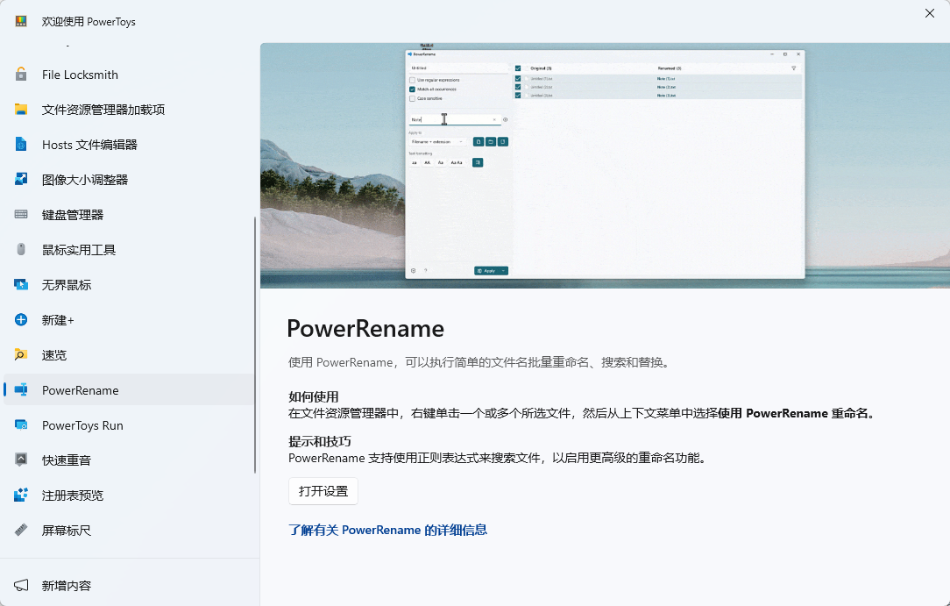Click the Quick Accent icon
Image resolution: width=950 pixels, height=606 pixels.
pyautogui.click(x=21, y=460)
